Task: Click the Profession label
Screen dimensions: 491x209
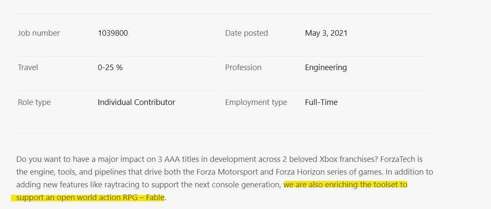Action: pos(243,68)
